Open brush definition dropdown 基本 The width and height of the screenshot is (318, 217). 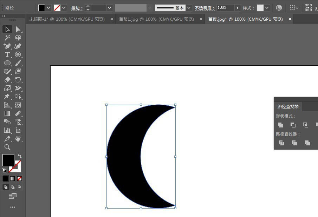coord(189,8)
